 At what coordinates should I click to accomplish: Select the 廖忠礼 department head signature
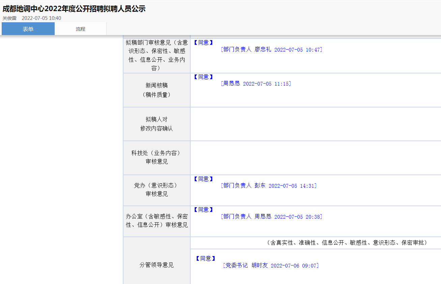pos(271,50)
